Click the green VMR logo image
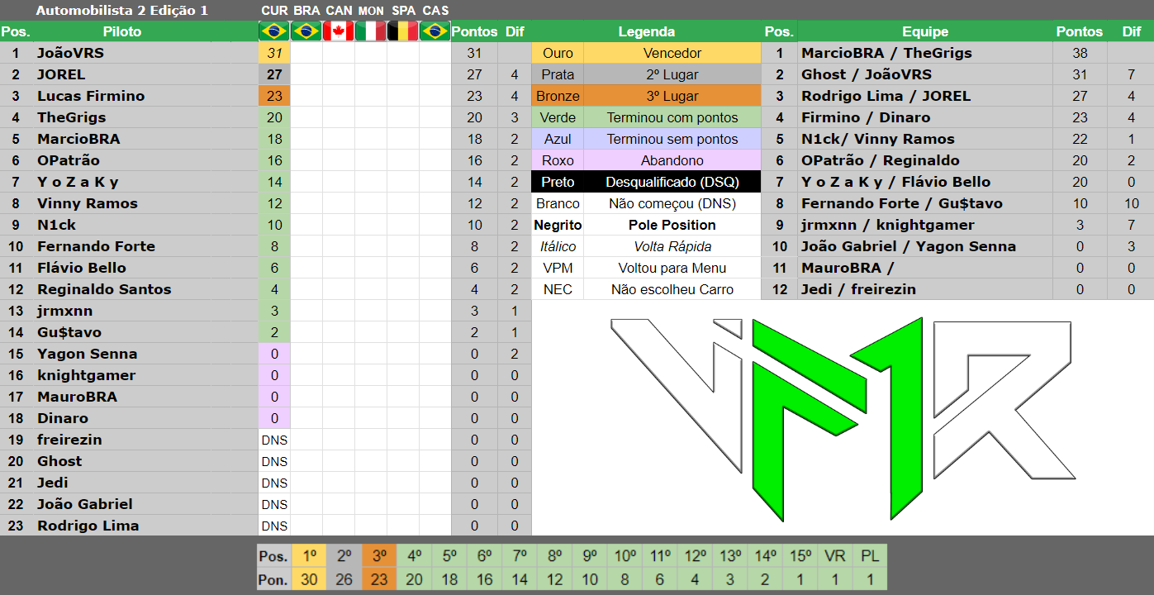The width and height of the screenshot is (1154, 595). point(842,418)
